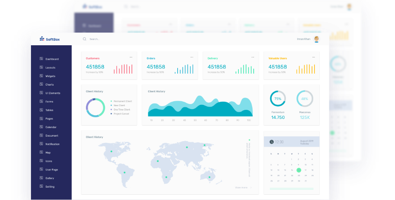Click the Calendar sidebar icon

pyautogui.click(x=41, y=127)
